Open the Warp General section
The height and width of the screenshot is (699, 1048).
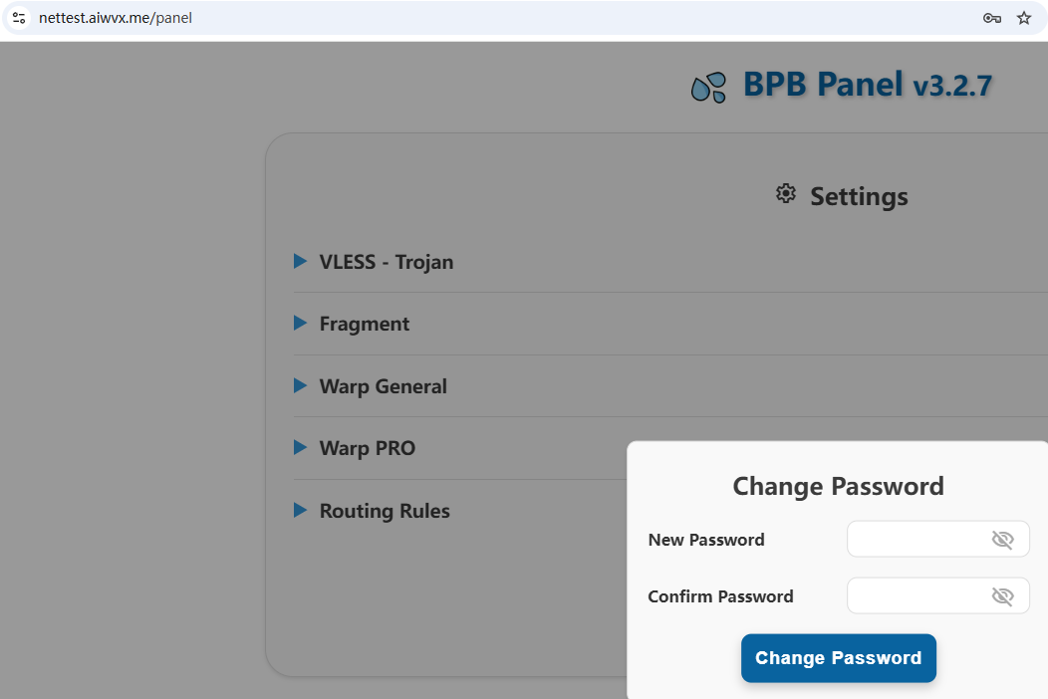(x=383, y=386)
